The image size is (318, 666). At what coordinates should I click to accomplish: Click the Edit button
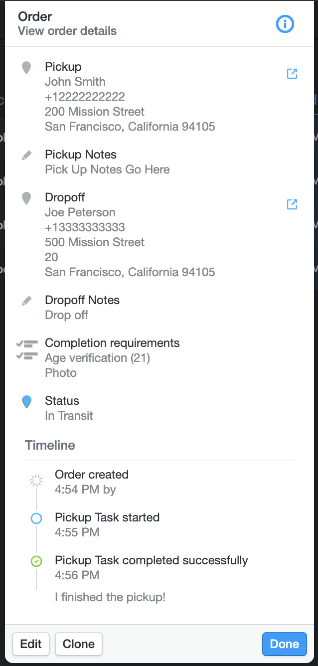31,644
